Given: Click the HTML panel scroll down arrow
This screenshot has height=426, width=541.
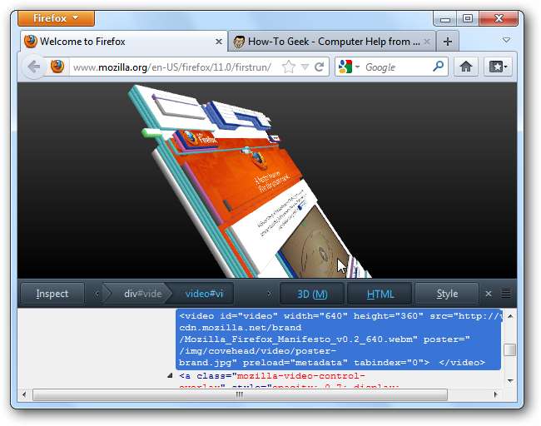Looking at the screenshot, I should pyautogui.click(x=510, y=381).
